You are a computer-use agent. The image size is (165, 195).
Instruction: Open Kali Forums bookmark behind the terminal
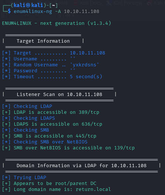124,3
